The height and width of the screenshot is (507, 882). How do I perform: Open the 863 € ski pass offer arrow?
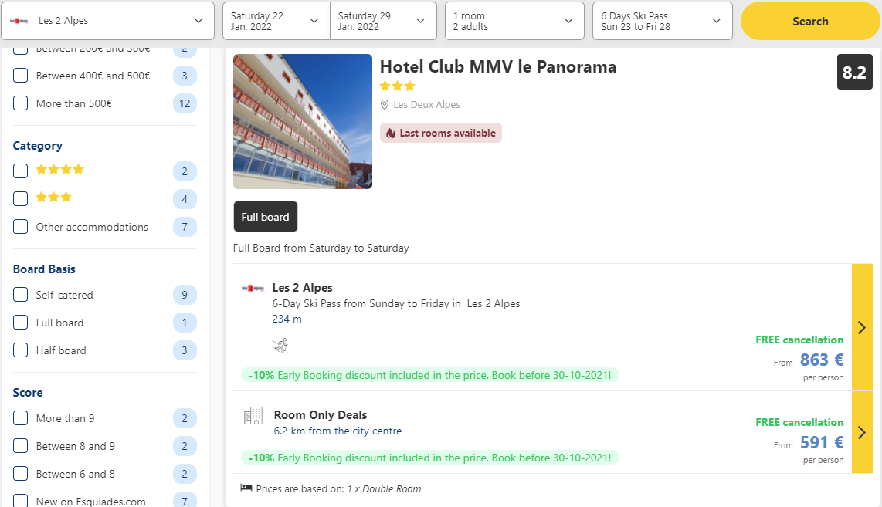pyautogui.click(x=862, y=327)
